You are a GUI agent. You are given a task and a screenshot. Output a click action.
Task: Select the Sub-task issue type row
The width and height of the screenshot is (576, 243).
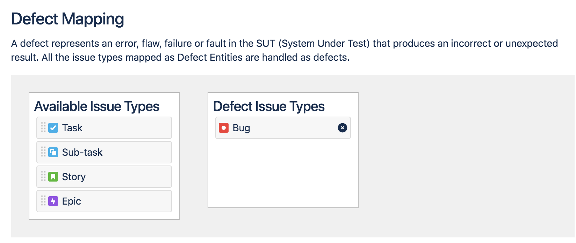point(104,152)
